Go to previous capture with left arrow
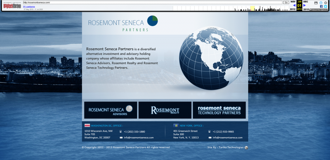The image size is (330, 160). [294, 5]
